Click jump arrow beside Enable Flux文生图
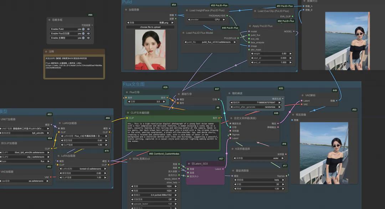Viewport: 385px width, 209px height. pos(88,33)
